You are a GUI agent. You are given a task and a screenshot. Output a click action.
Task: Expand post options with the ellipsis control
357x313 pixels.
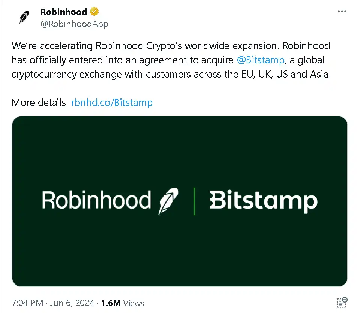click(x=342, y=12)
